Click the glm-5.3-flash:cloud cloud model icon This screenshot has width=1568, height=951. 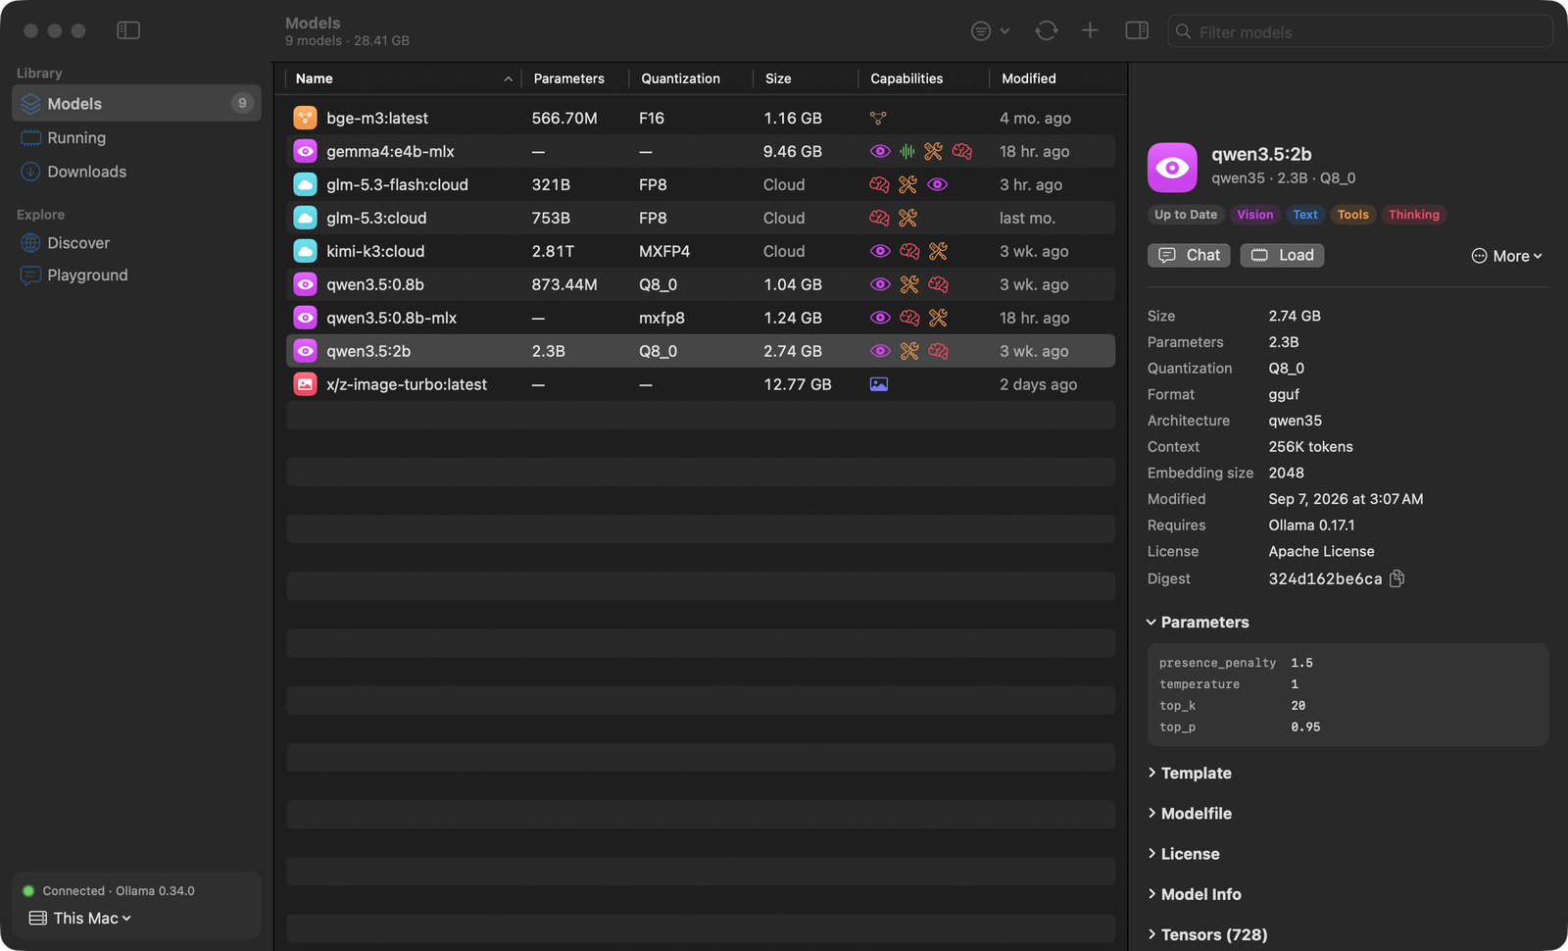tap(306, 184)
